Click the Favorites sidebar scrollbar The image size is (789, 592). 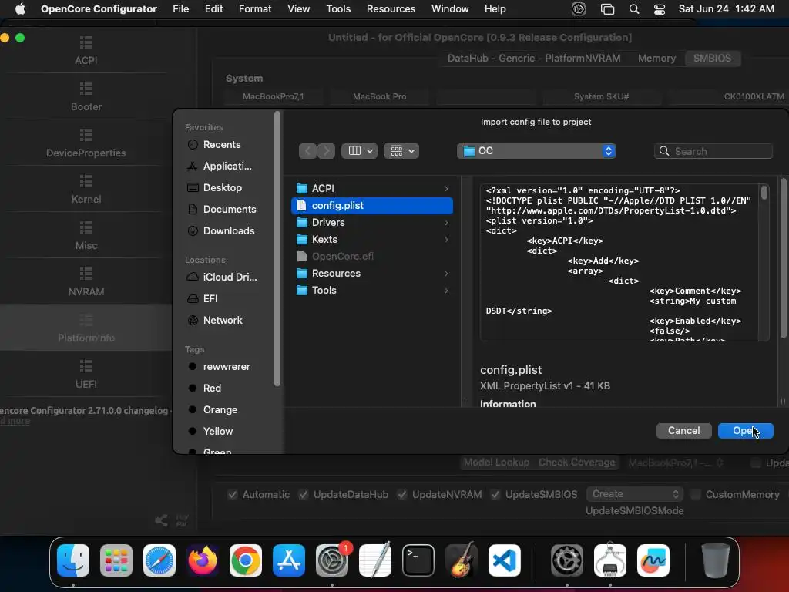(277, 249)
